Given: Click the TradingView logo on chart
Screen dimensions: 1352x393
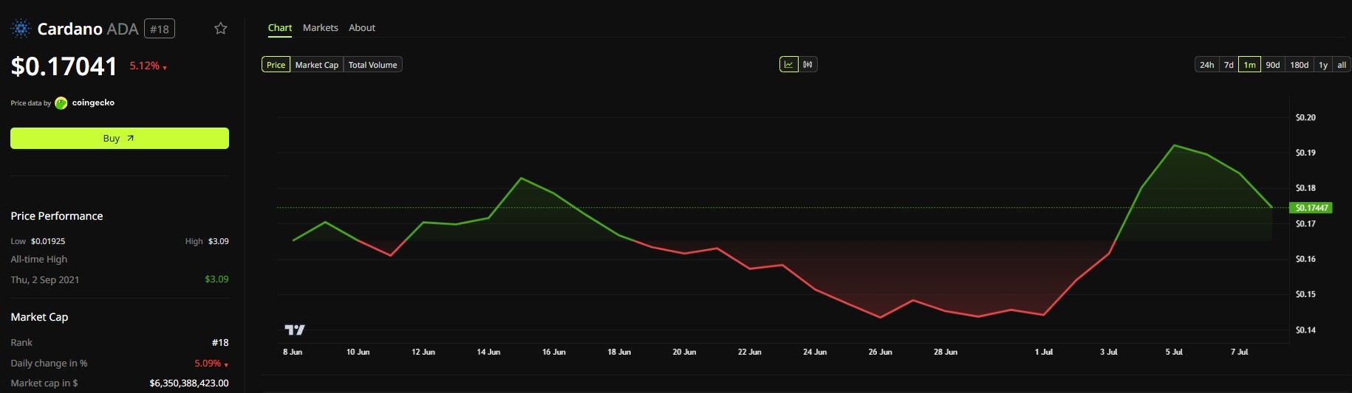Looking at the screenshot, I should 295,330.
